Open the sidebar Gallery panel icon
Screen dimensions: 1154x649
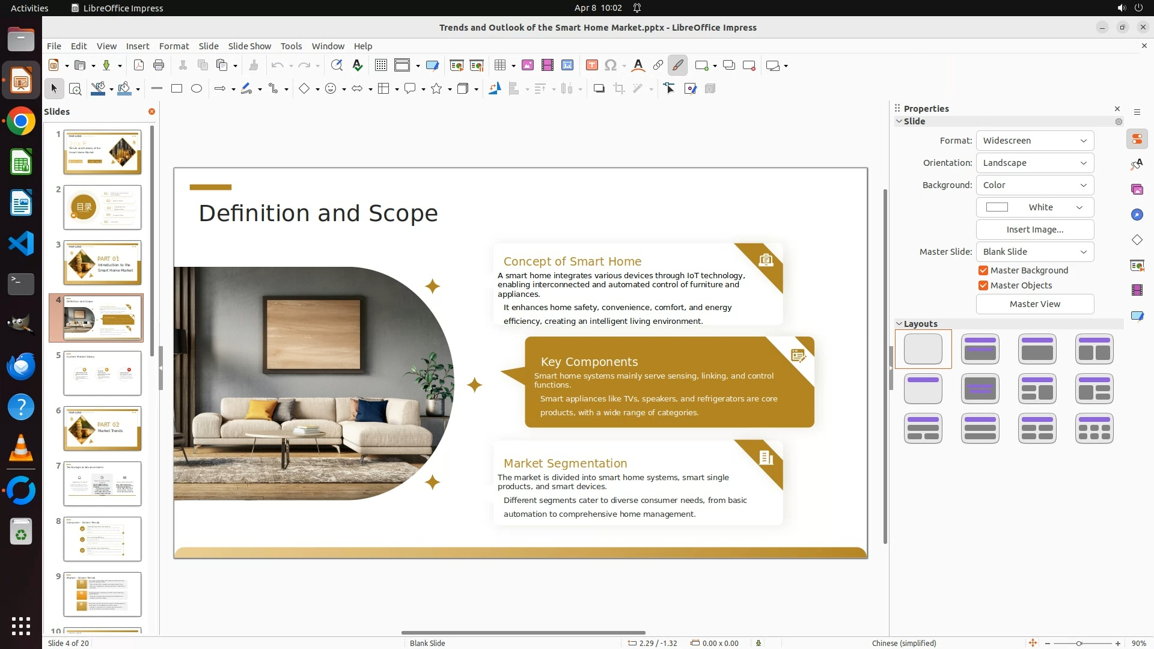[1137, 190]
